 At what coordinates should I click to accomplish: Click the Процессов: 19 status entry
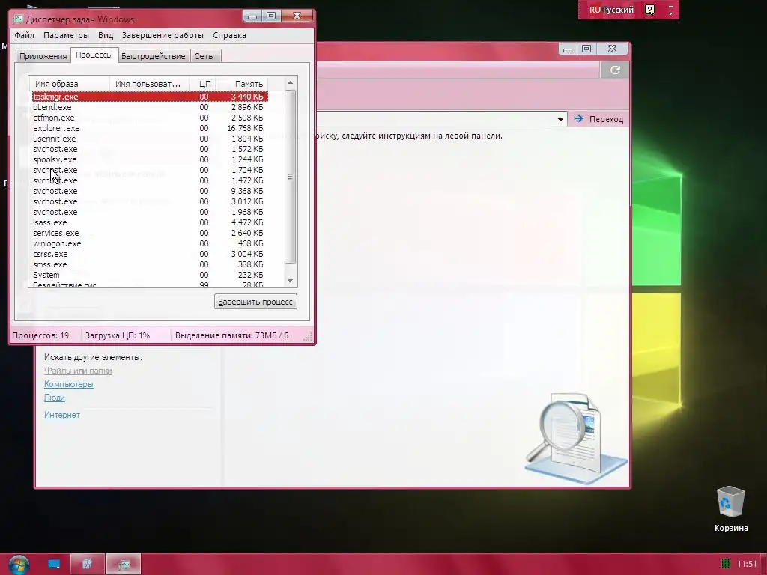pos(40,336)
